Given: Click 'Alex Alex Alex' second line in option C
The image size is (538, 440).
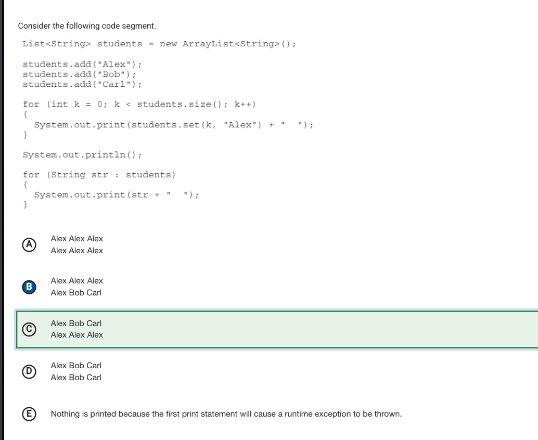Looking at the screenshot, I should point(77,335).
